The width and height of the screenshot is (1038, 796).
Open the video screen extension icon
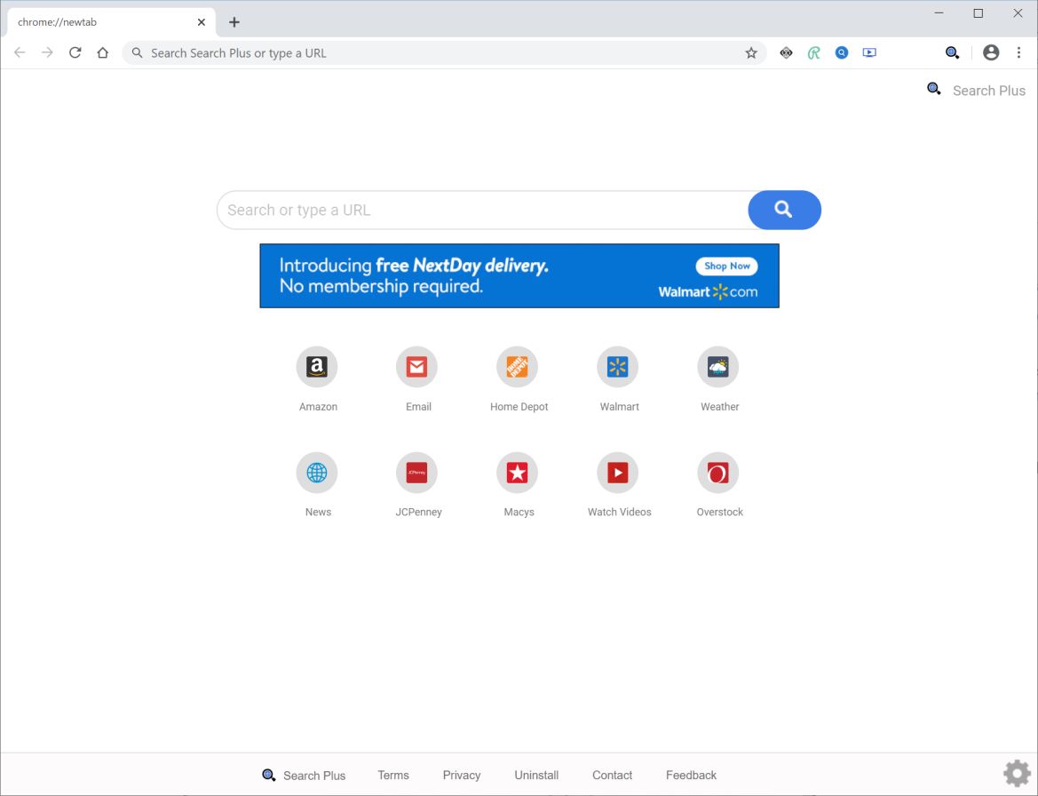pos(869,53)
